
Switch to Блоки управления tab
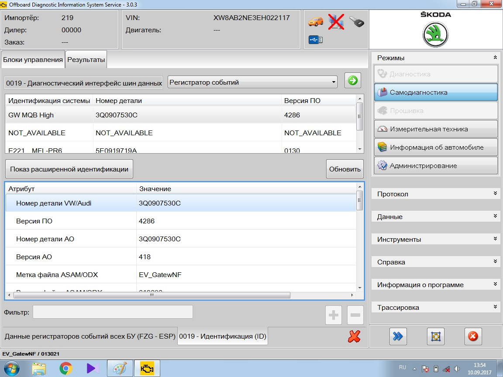[x=33, y=60]
